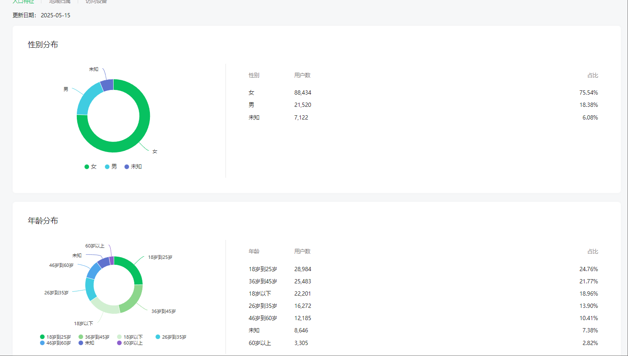Click the 性别分布 section title
The image size is (628, 356).
[43, 45]
